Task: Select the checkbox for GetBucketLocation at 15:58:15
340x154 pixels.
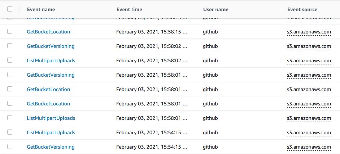Action: point(10,31)
